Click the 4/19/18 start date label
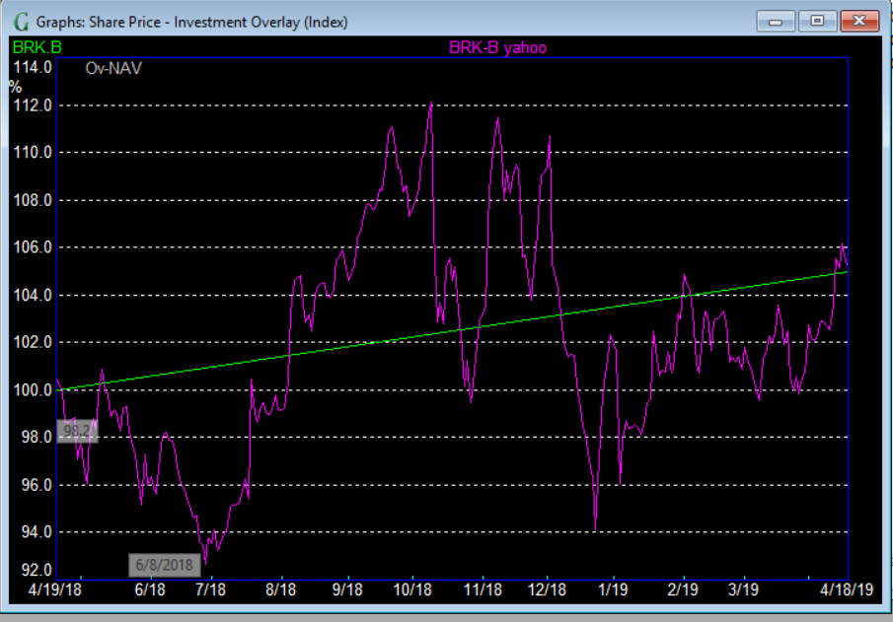The image size is (893, 622). pos(54,589)
